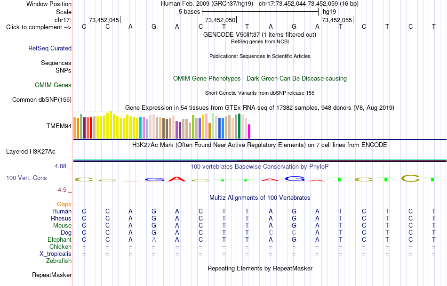447x286 pixels.
Task: Click the chr17:73,452,044-73,452,059 position header
Action: pos(309,4)
